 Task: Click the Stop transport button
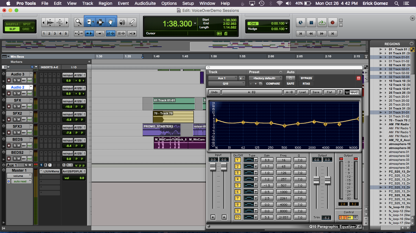pyautogui.click(x=311, y=22)
